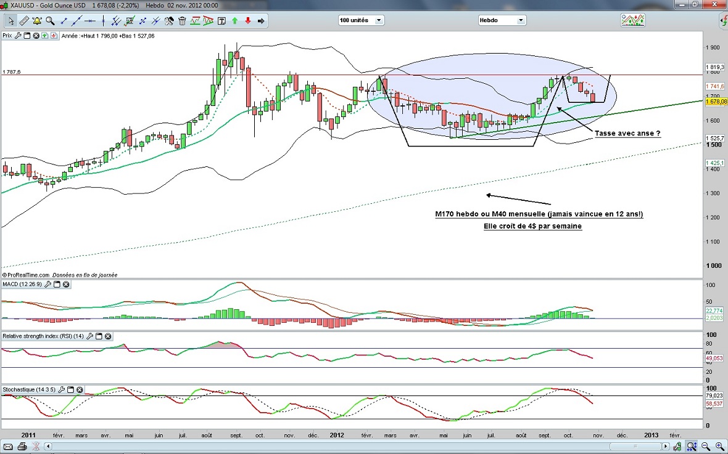Open Prix settings with wrench icon
This screenshot has width=728, height=454.
tap(19, 36)
